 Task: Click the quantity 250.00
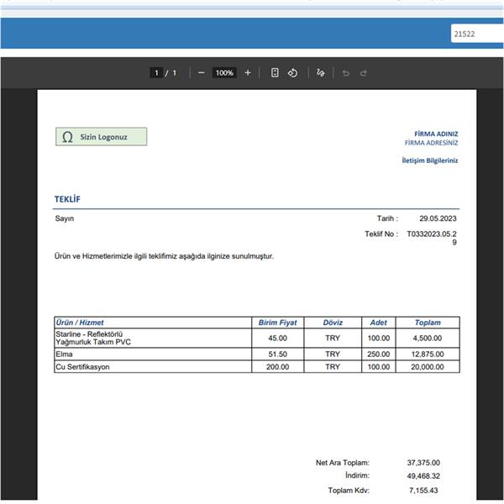(x=379, y=354)
